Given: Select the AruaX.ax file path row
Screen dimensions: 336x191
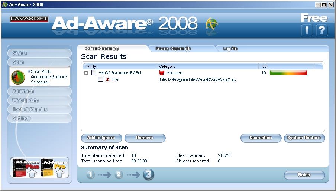Looking at the screenshot, I should pyautogui.click(x=198, y=80).
